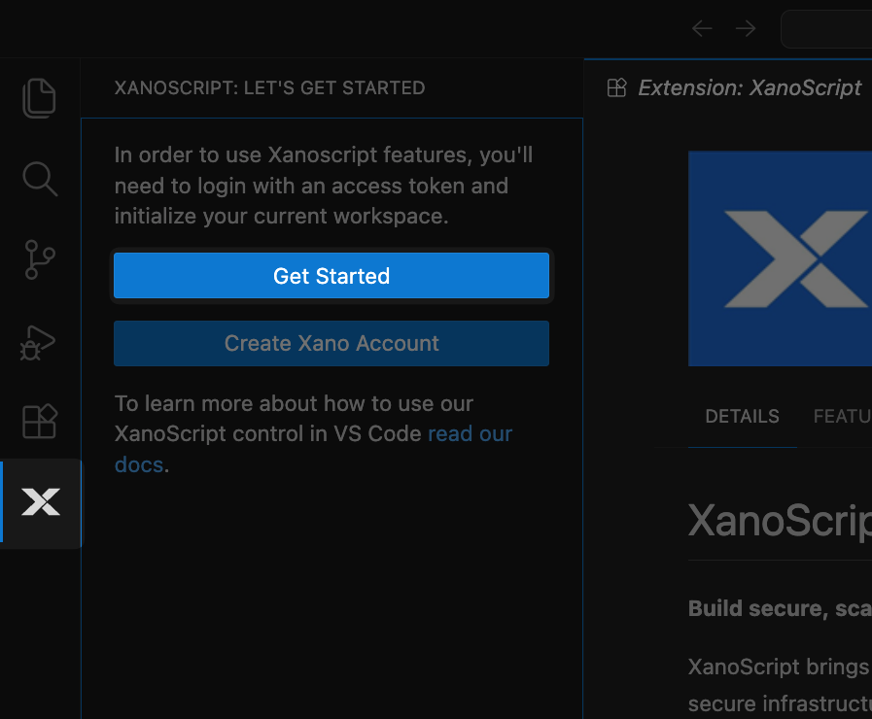This screenshot has height=719, width=872.
Task: Click the forward navigation arrow
Action: tap(745, 28)
